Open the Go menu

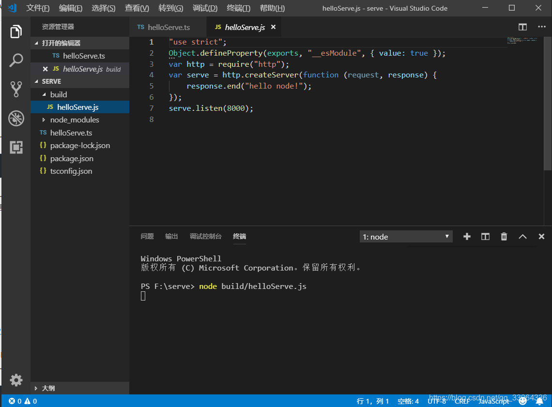[171, 8]
